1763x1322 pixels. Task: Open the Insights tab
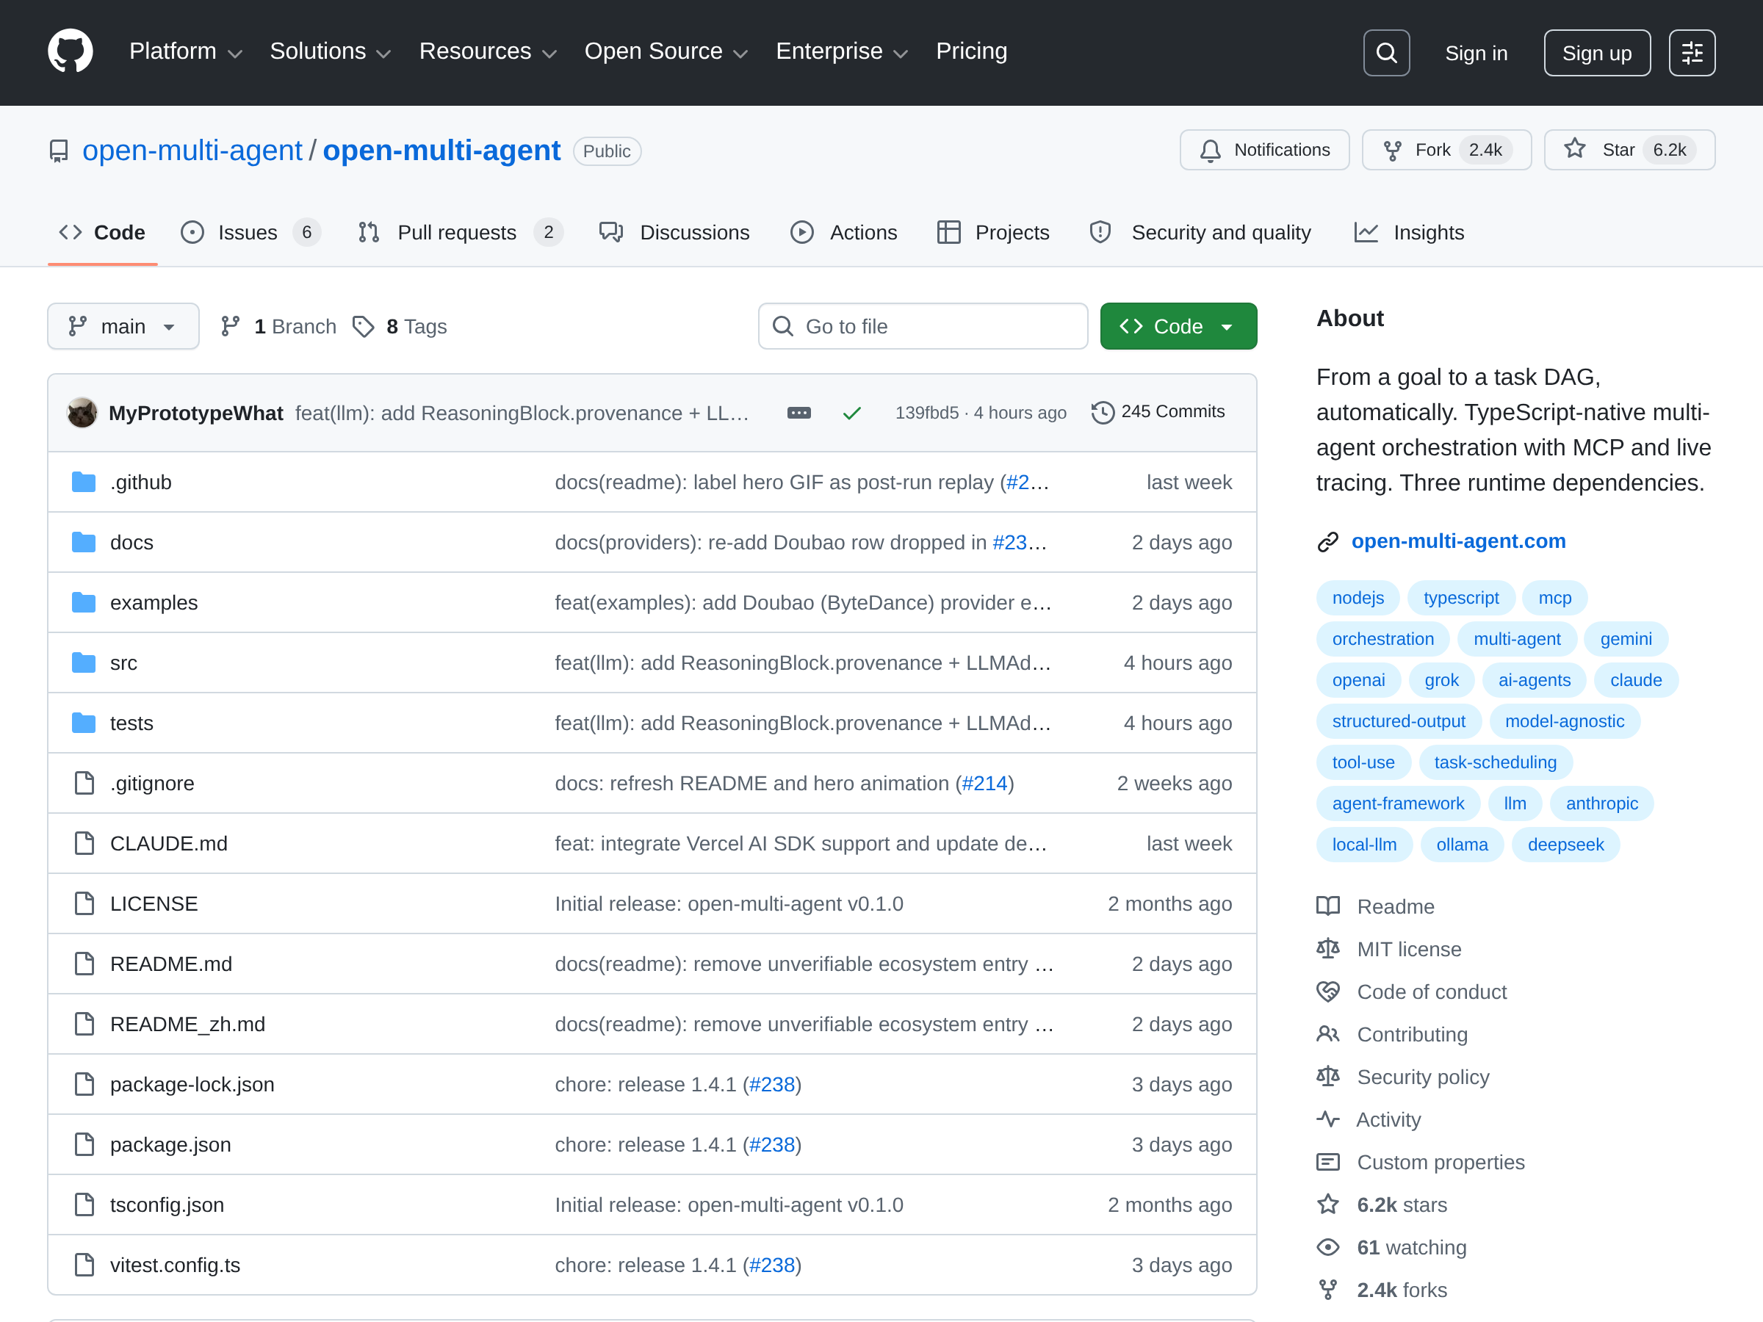[1409, 233]
